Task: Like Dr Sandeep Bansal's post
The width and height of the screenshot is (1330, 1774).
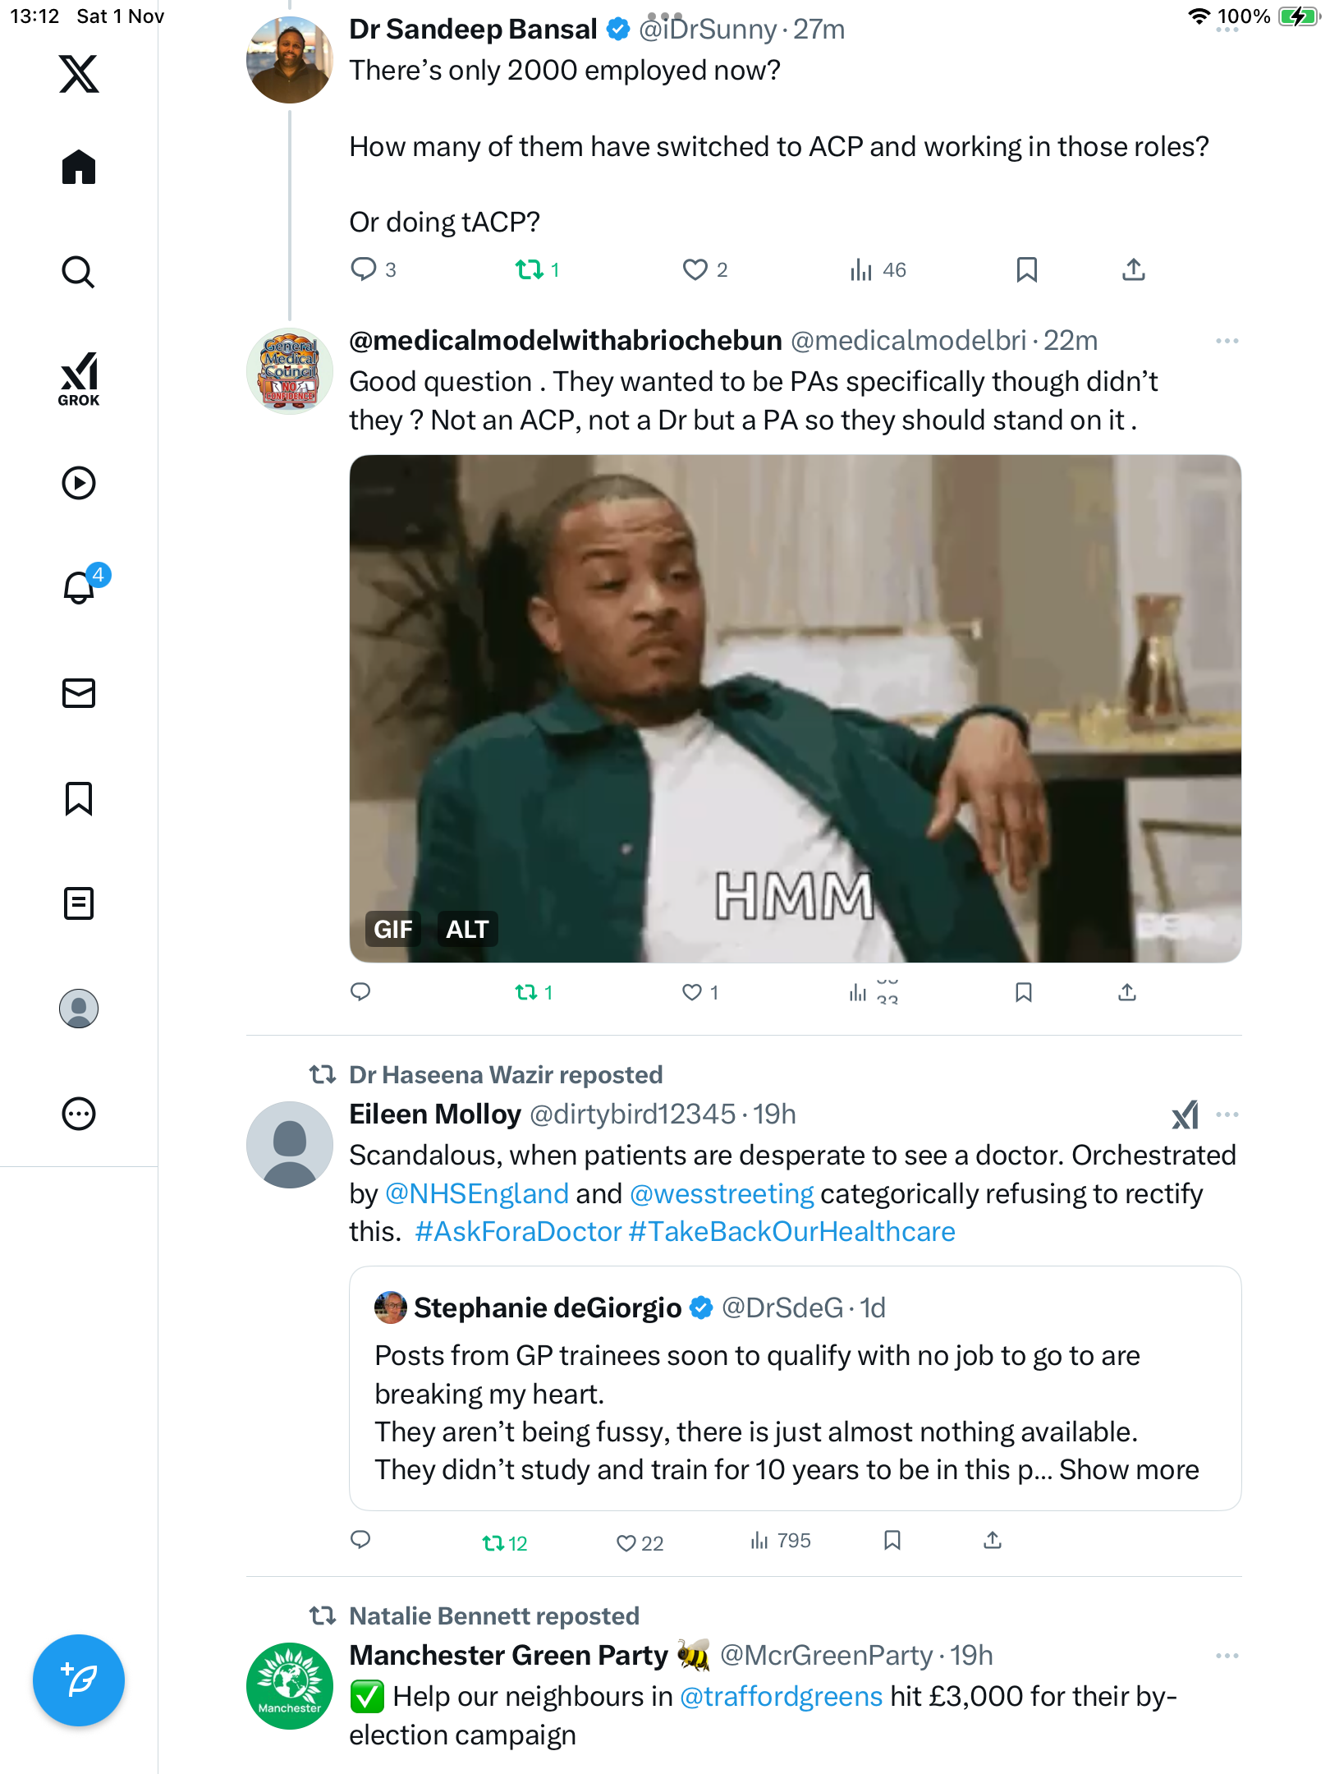Action: [x=695, y=269]
